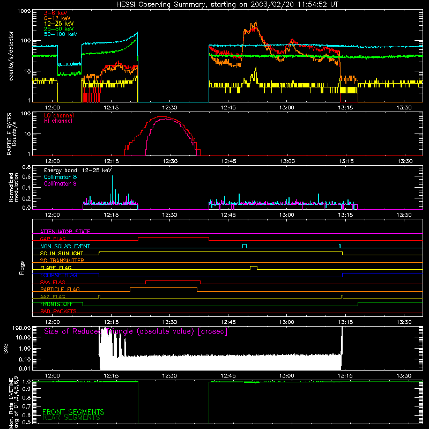The image size is (429, 429).
Task: Click the 12:30 tick under the particle rates plot
Action: point(170,161)
